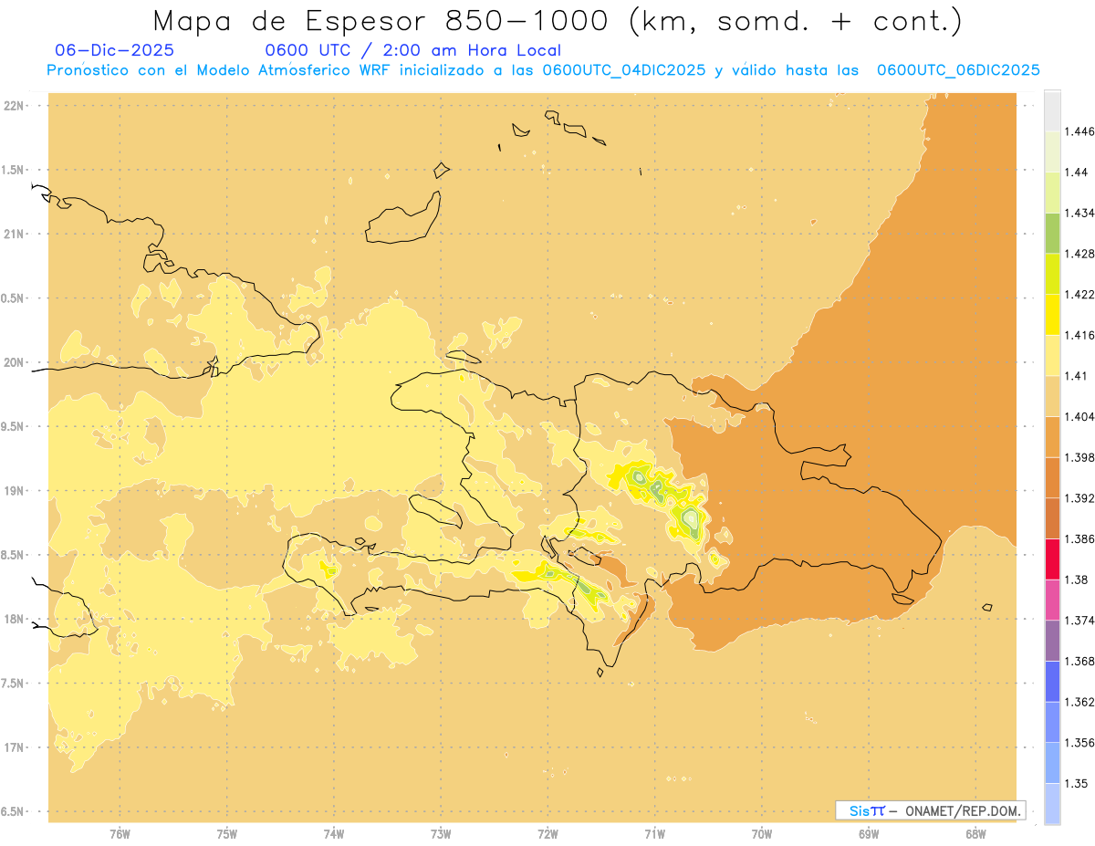Click the colorbar value 1.41
This screenshot has height=846, width=1095.
[x=1079, y=376]
